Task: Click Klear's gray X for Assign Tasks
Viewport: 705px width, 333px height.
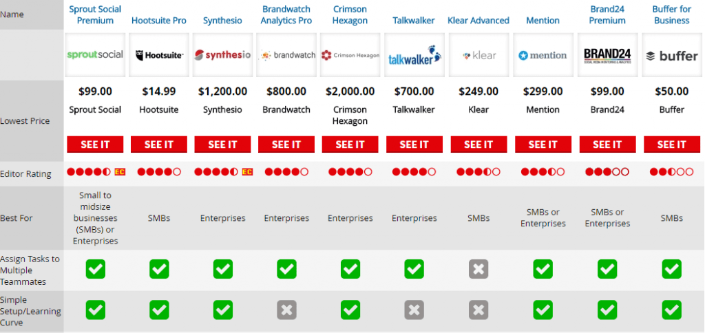Action: (x=478, y=269)
